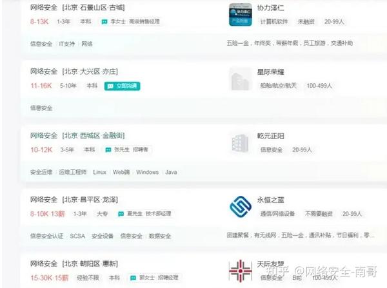Select the IT支持 skill tag

click(66, 44)
